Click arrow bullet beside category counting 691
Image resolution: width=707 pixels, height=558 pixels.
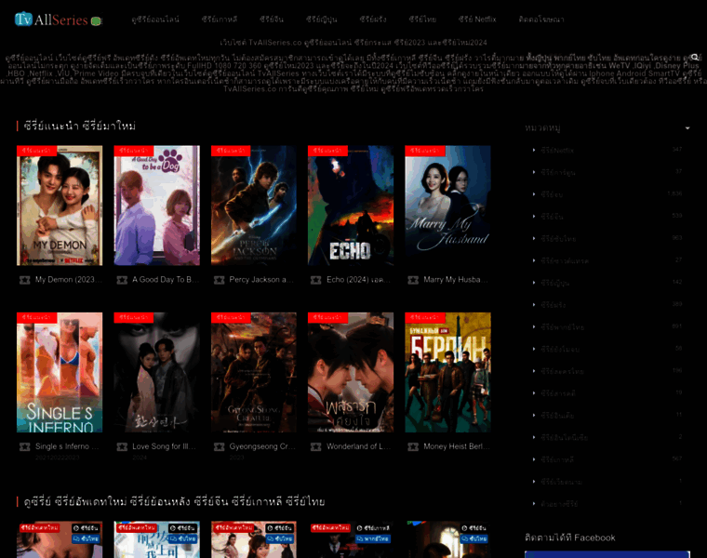point(534,326)
